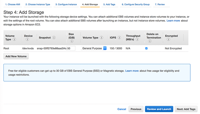
Task: Click info icon next to IOPS header
Action: pyautogui.click(x=119, y=38)
